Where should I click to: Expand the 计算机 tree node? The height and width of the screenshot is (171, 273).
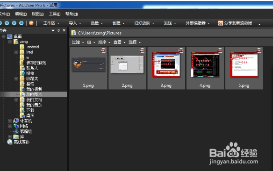[x=10, y=121]
